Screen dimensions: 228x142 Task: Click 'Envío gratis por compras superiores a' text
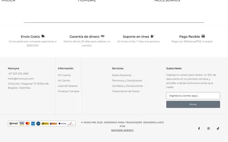[32, 41]
